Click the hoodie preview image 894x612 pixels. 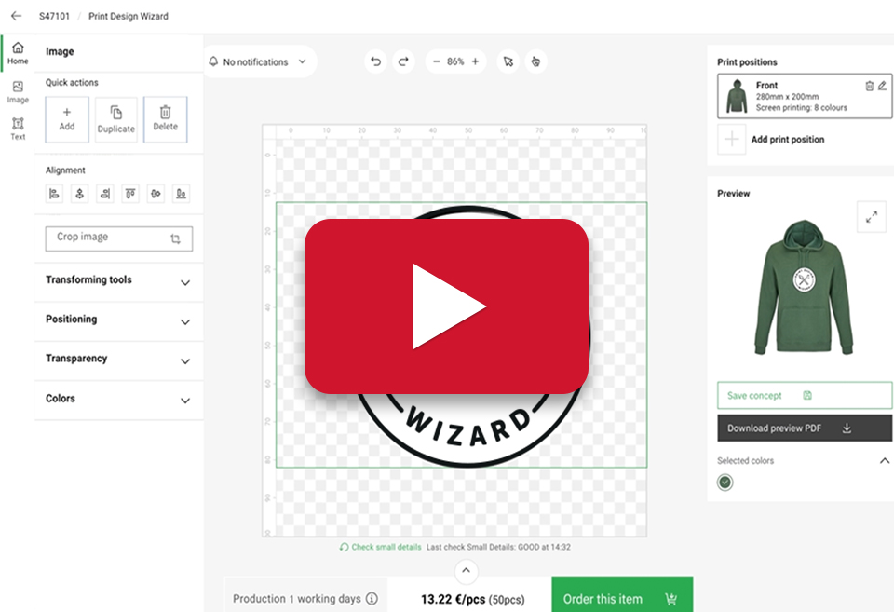pos(804,288)
